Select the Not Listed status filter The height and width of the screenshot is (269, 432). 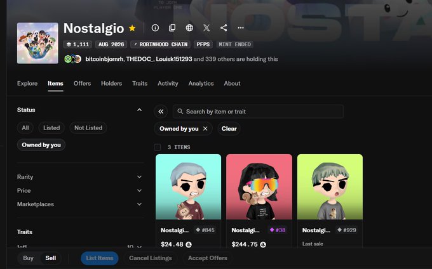(88, 128)
